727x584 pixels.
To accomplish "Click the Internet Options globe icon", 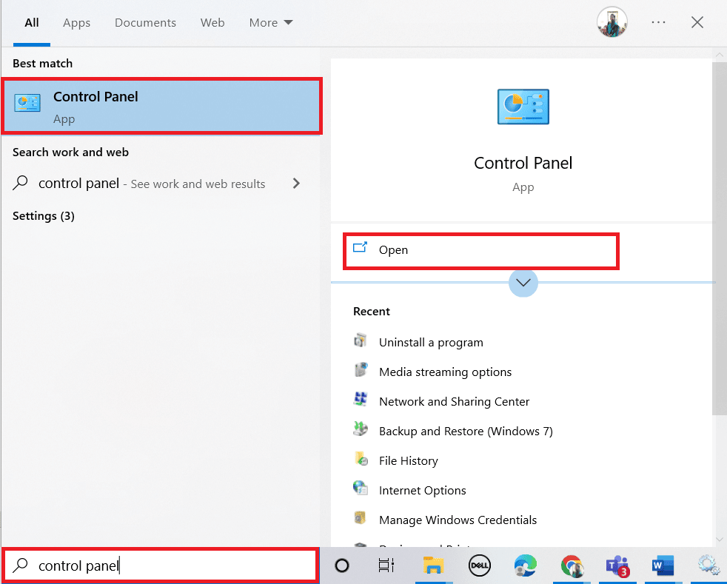I will 361,489.
